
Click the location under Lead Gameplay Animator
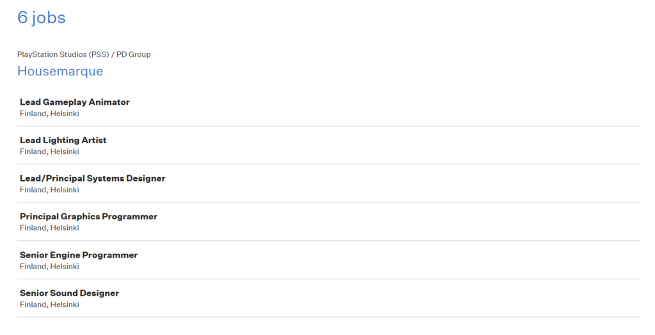click(x=49, y=114)
